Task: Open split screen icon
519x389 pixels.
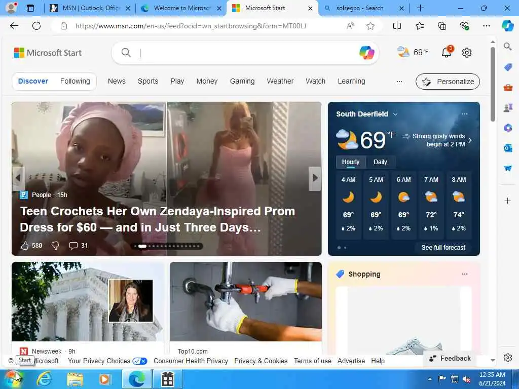Action: tap(397, 26)
